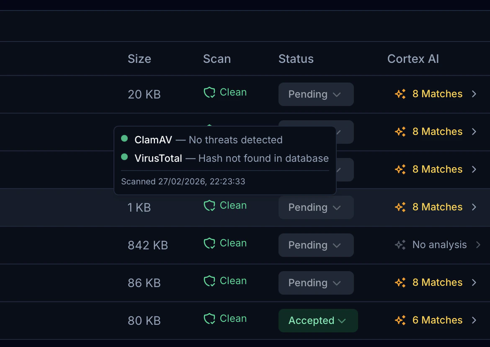Click the Clean shield icon on 1 KB row
This screenshot has height=347, width=490.
click(209, 205)
